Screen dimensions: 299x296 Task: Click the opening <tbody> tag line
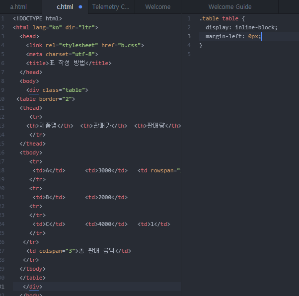click(x=31, y=152)
